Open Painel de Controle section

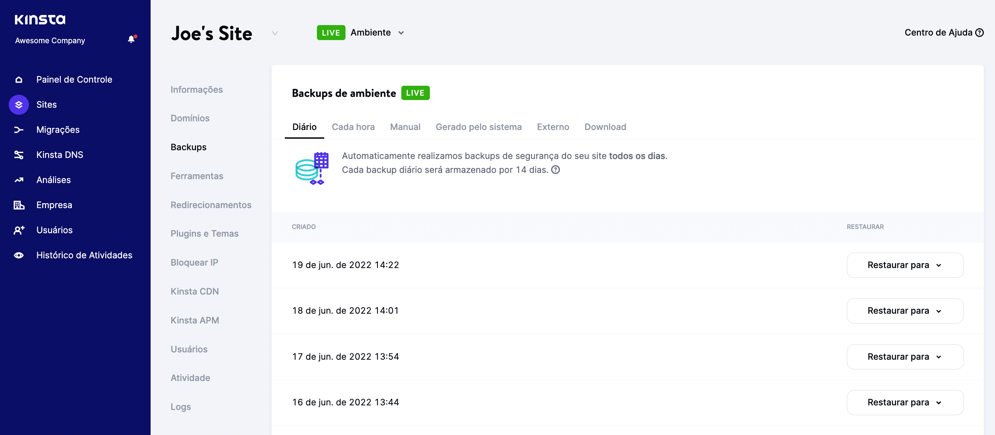point(74,79)
